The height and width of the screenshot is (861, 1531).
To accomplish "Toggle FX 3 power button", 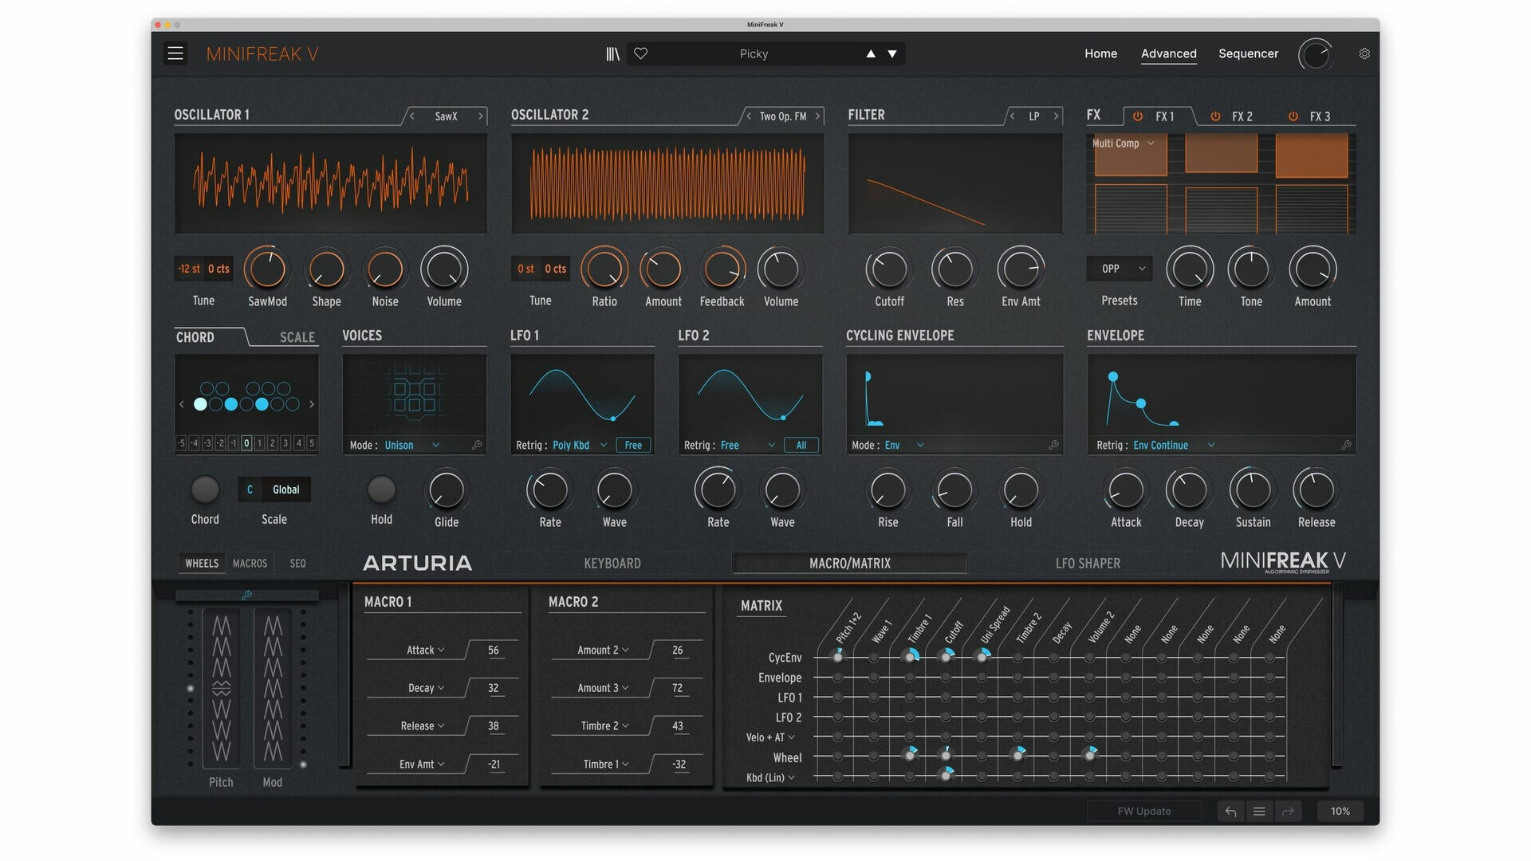I will pos(1293,116).
